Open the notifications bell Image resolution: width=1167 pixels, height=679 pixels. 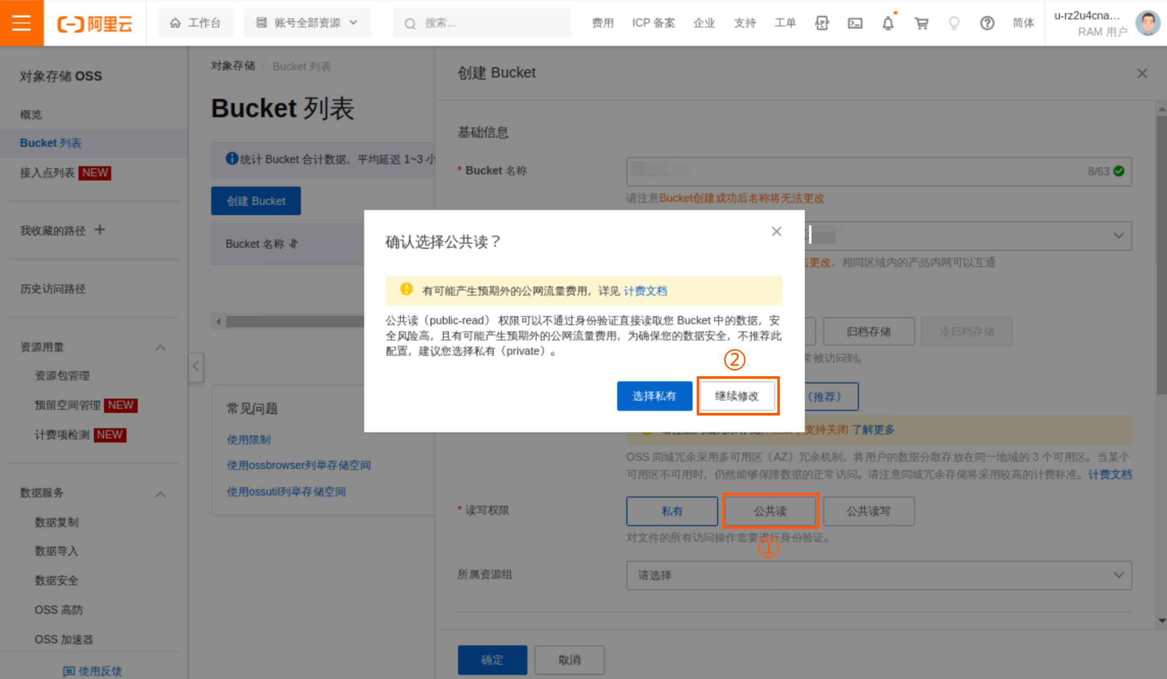coord(888,23)
